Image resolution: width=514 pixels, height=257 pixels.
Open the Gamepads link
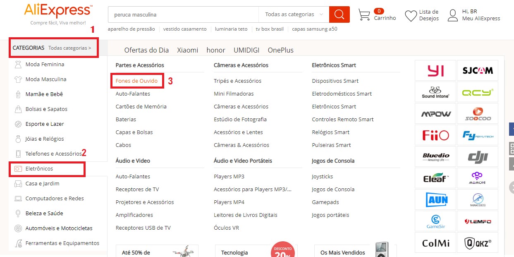tap(325, 202)
